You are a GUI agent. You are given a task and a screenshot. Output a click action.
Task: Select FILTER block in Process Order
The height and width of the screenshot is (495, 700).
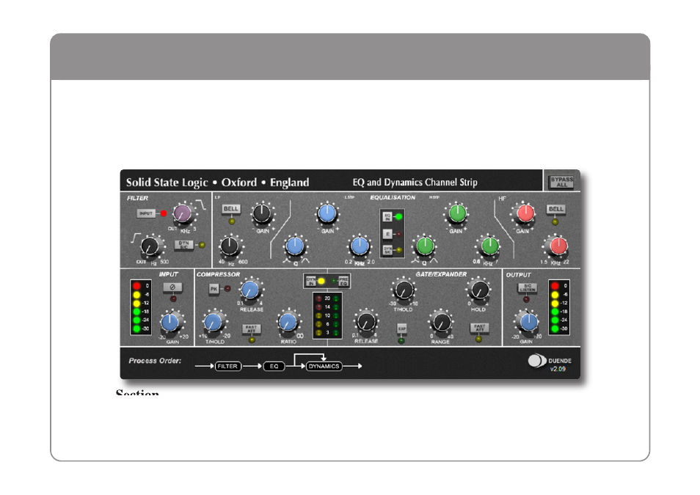pyautogui.click(x=227, y=367)
